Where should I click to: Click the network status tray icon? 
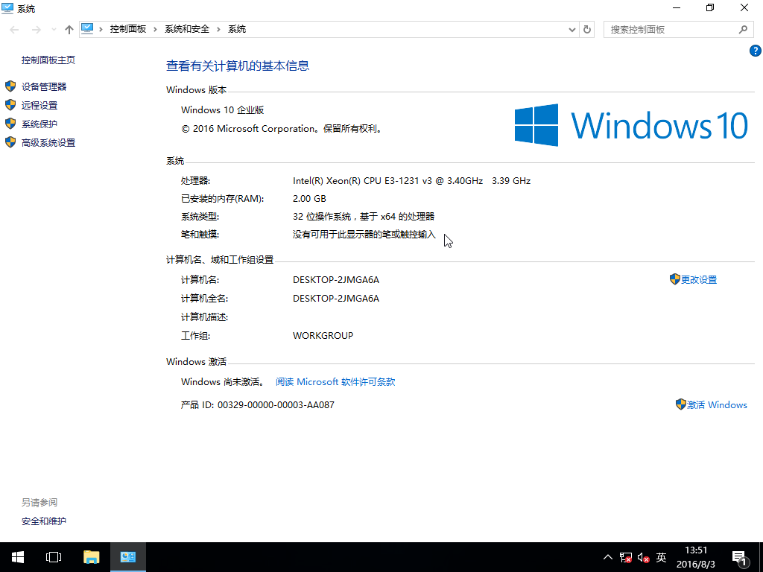(626, 557)
